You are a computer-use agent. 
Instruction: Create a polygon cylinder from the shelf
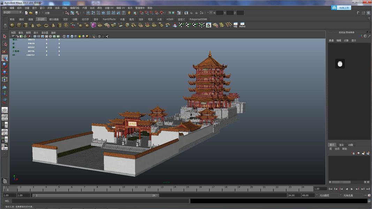[x=25, y=25]
